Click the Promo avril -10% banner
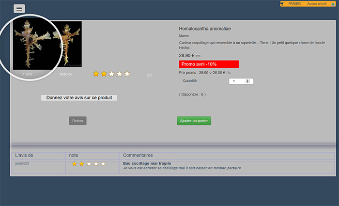The width and height of the screenshot is (339, 206). (209, 64)
